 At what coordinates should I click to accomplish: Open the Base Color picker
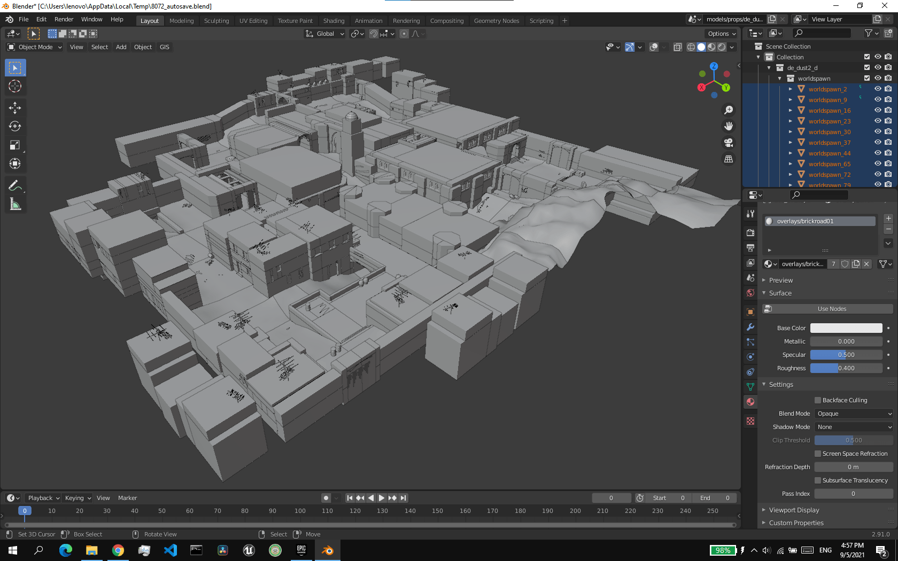pyautogui.click(x=846, y=328)
